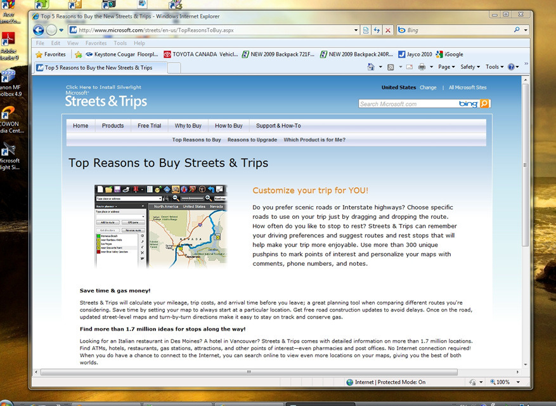Viewport: 556px width, 406px height.
Task: Open the Safety dropdown menu
Action: click(x=470, y=67)
